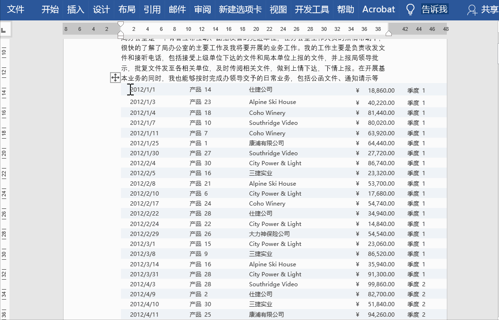Click the lightbulb Tell Me icon
The height and width of the screenshot is (320, 499).
point(410,9)
